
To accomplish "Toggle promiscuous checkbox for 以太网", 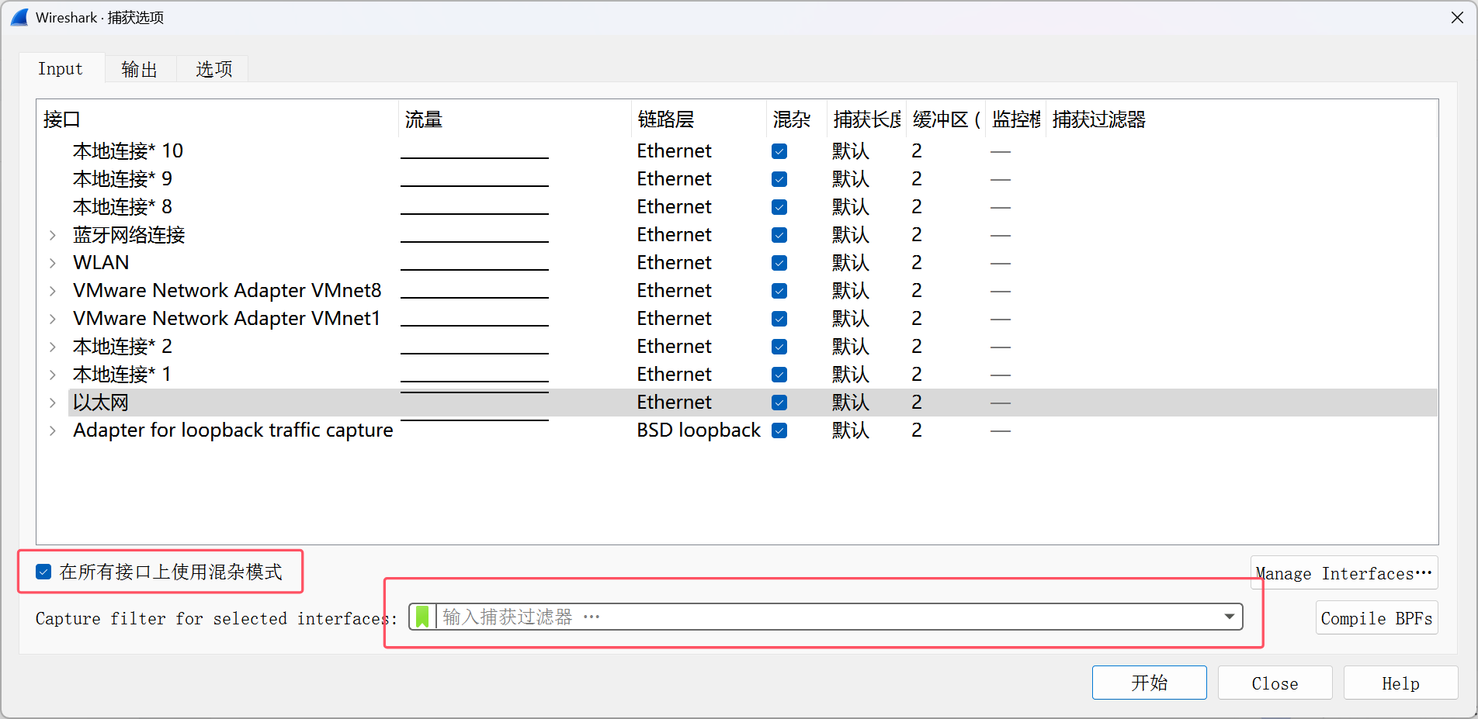I will 779,403.
